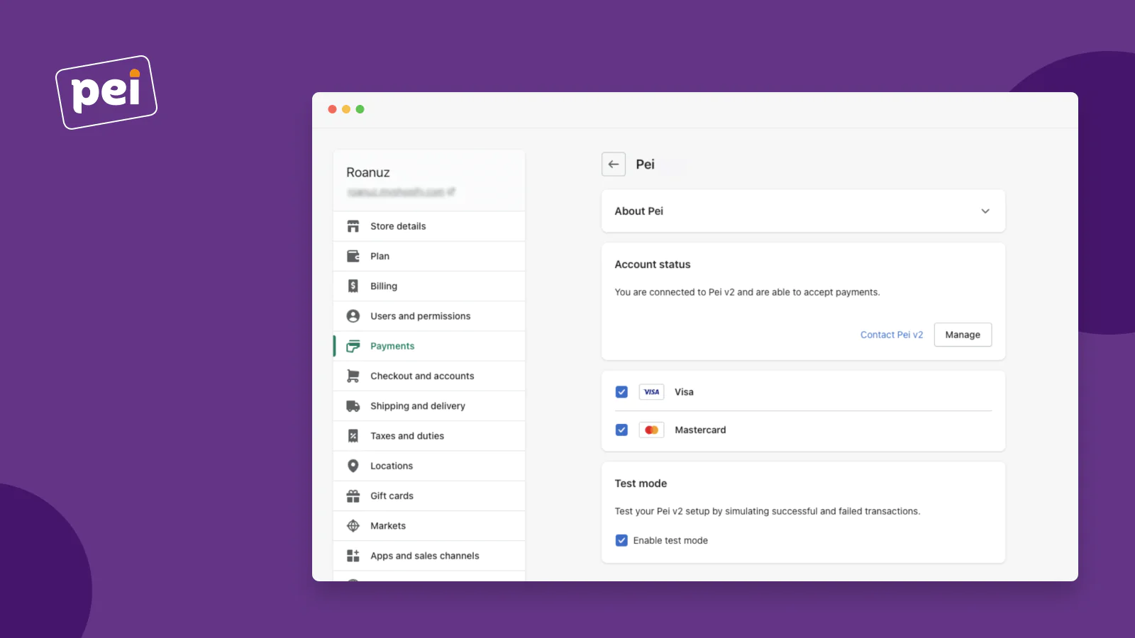The height and width of the screenshot is (638, 1135).
Task: Go back using the arrow button
Action: pyautogui.click(x=614, y=164)
